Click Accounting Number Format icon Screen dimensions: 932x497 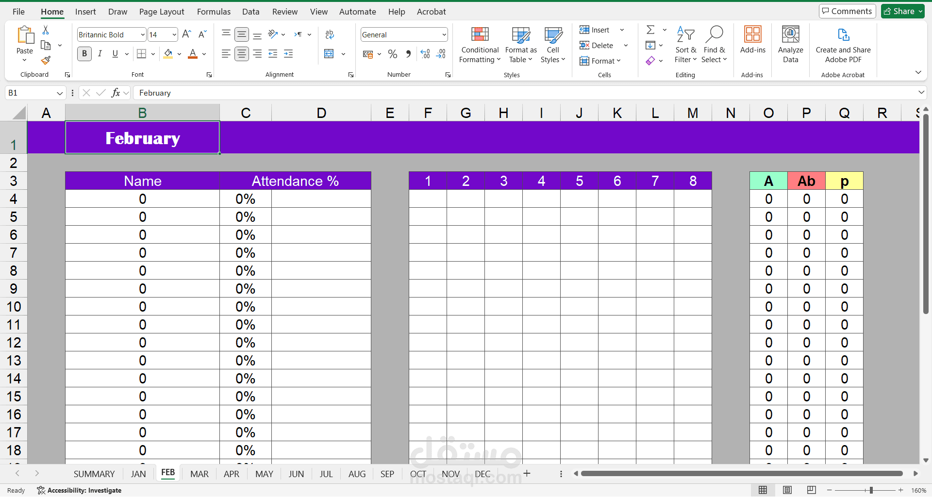click(368, 54)
